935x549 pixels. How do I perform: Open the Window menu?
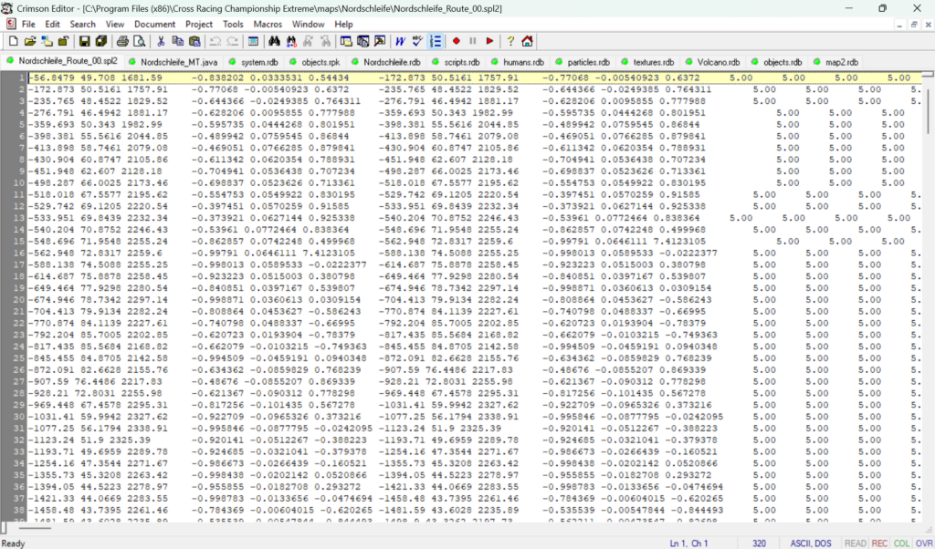point(309,25)
